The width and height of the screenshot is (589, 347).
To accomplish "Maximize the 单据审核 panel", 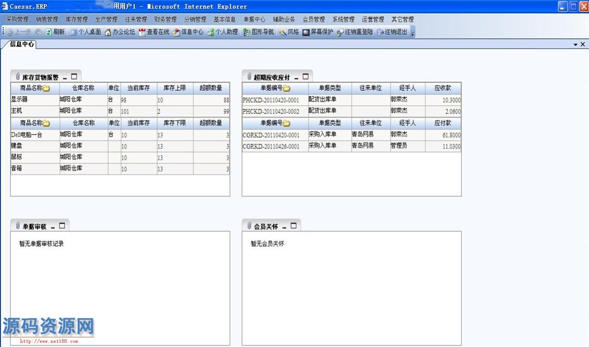I will coord(62,226).
